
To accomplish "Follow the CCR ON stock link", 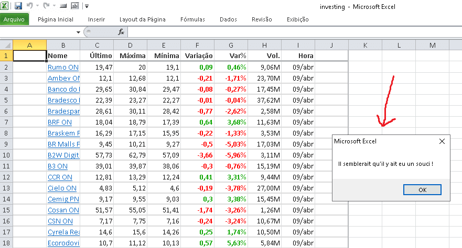I will point(60,177).
